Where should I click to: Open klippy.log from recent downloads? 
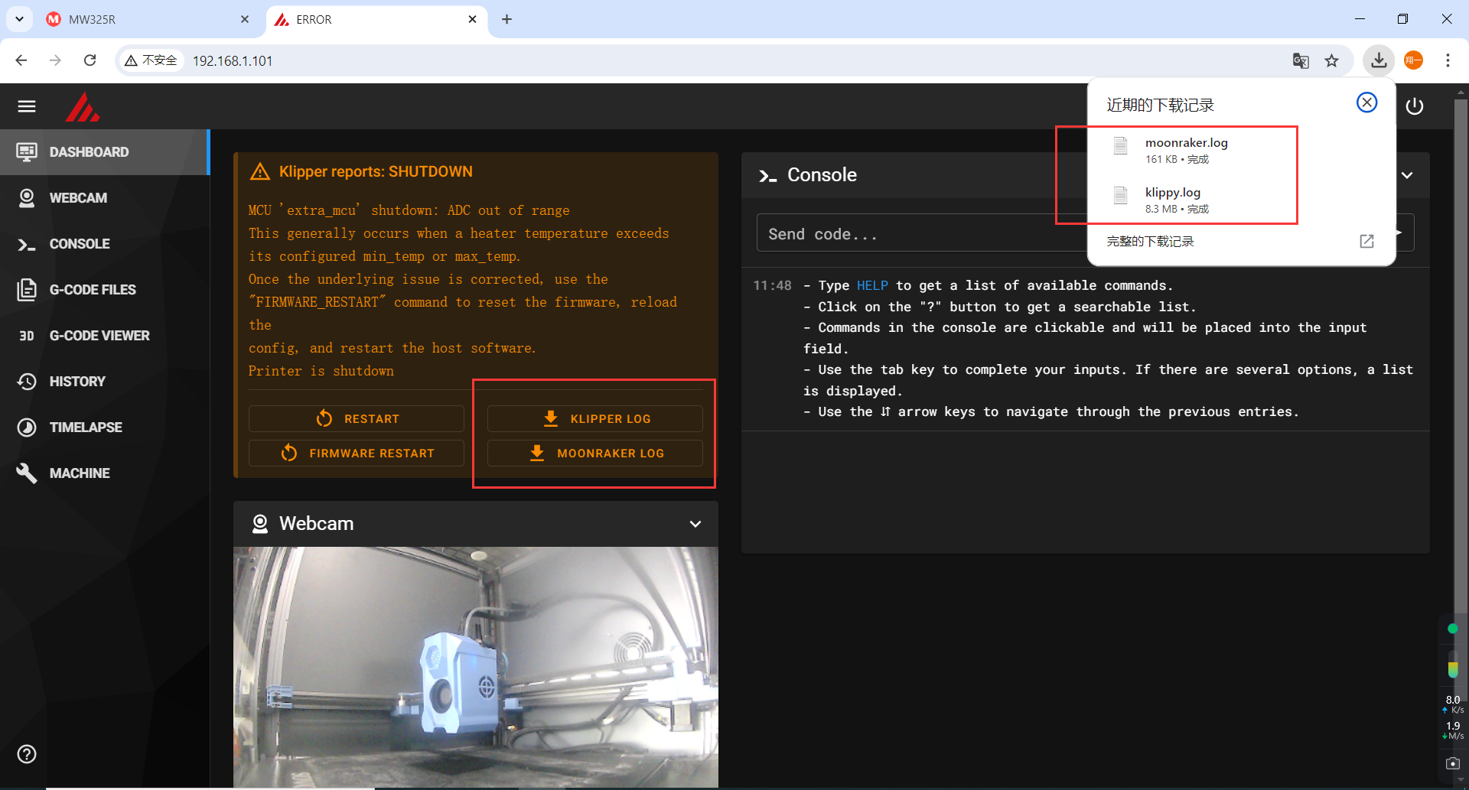tap(1172, 193)
